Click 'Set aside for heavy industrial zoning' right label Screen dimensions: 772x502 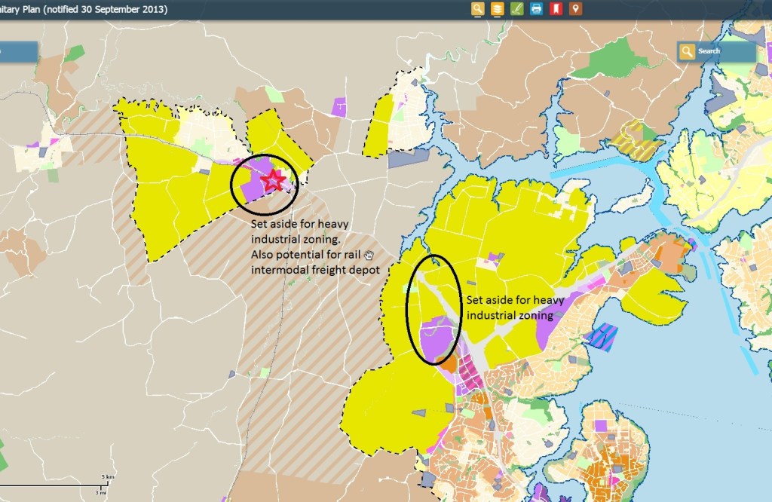tap(510, 308)
